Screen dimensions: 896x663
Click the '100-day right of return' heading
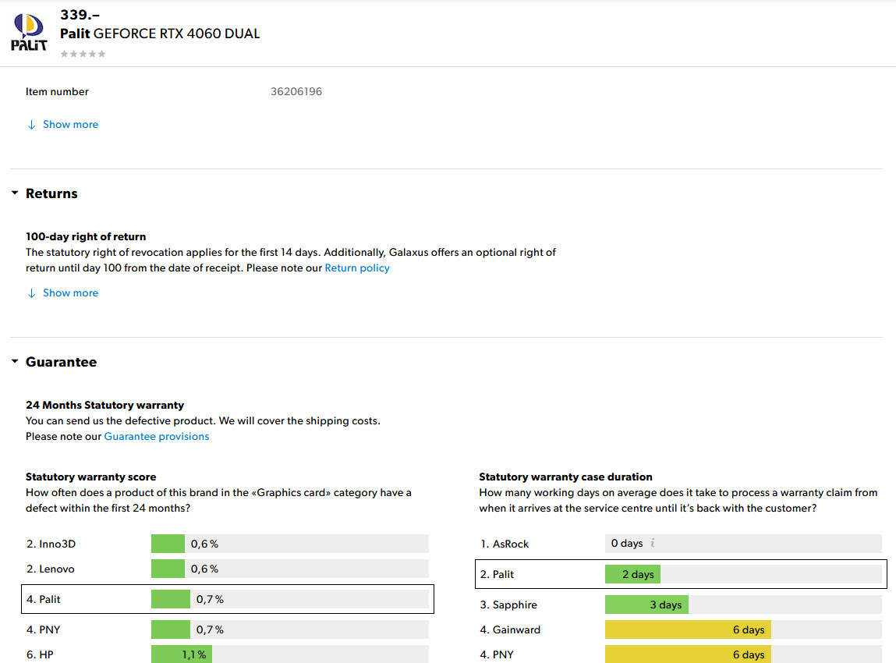pyautogui.click(x=86, y=236)
